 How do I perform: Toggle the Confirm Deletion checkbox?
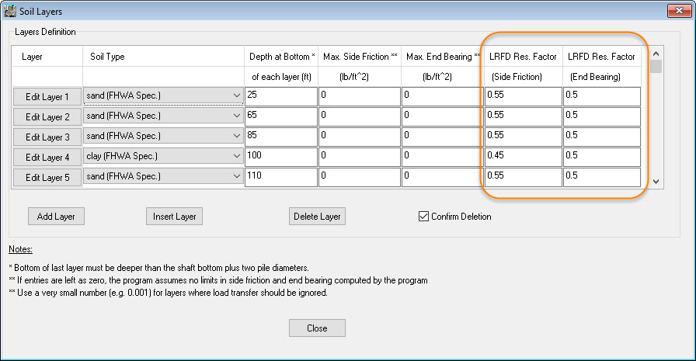click(x=423, y=217)
